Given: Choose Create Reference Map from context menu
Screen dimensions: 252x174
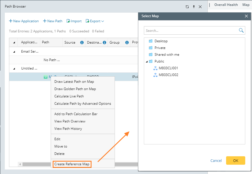Looking at the screenshot, I should point(72,164).
